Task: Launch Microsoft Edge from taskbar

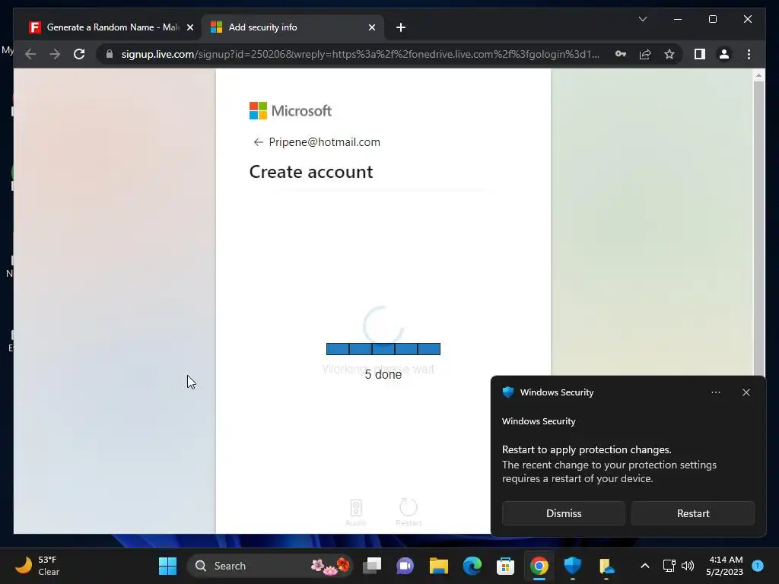Action: pyautogui.click(x=472, y=566)
